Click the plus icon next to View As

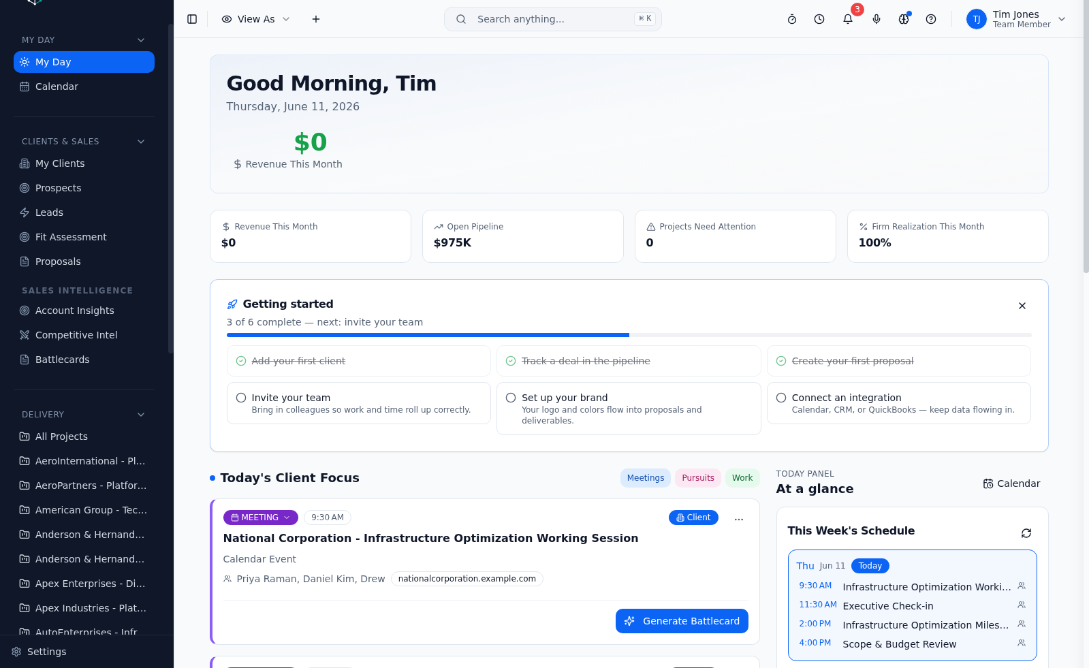pos(316,19)
